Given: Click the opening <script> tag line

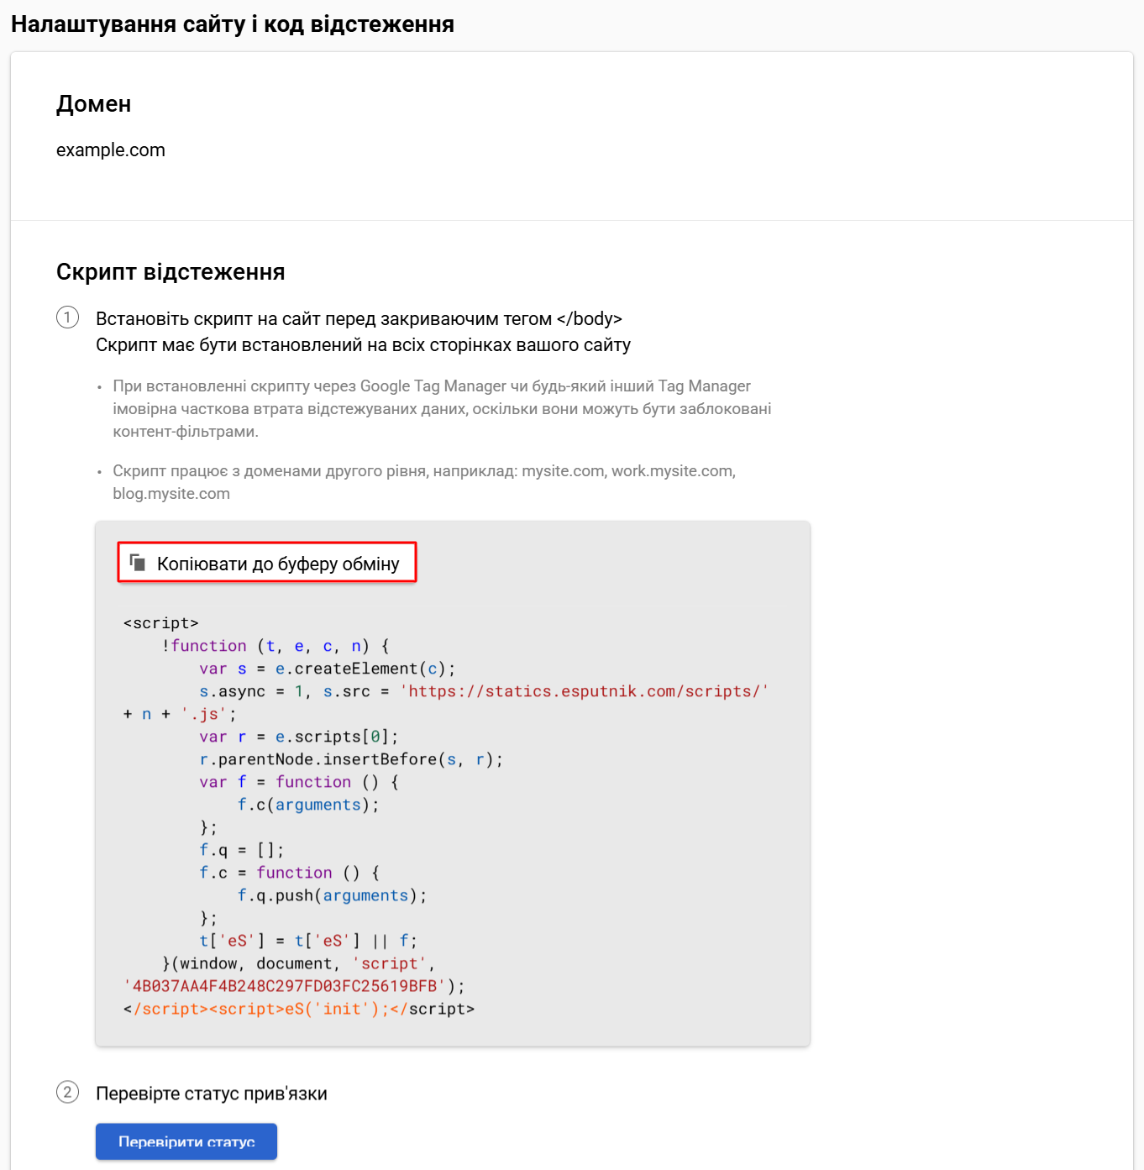Looking at the screenshot, I should [161, 623].
